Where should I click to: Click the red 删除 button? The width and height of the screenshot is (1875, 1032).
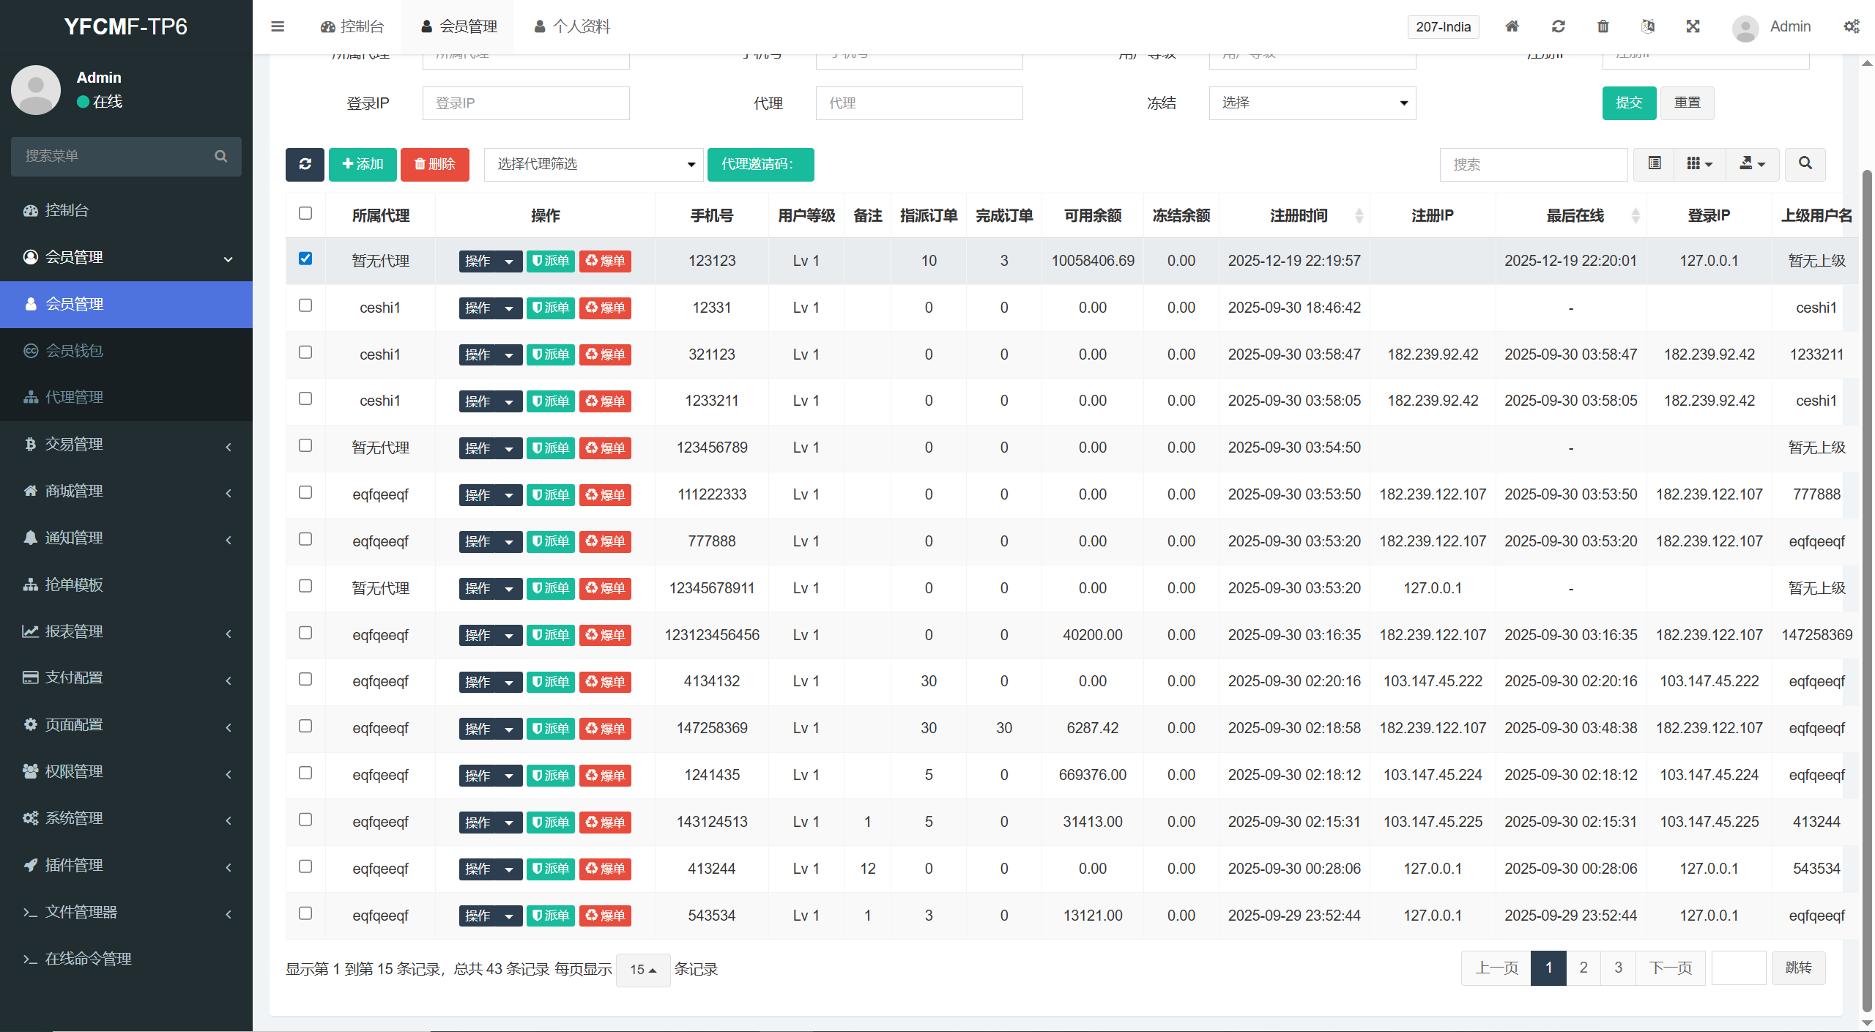click(x=434, y=164)
